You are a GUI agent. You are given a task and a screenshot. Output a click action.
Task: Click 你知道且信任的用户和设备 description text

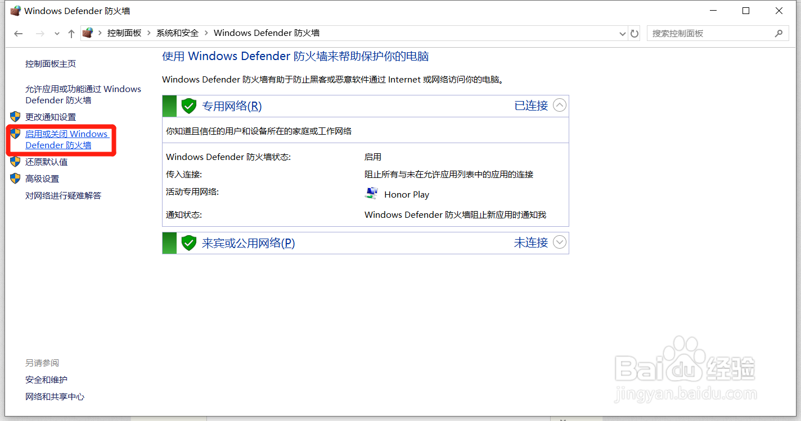(x=259, y=131)
